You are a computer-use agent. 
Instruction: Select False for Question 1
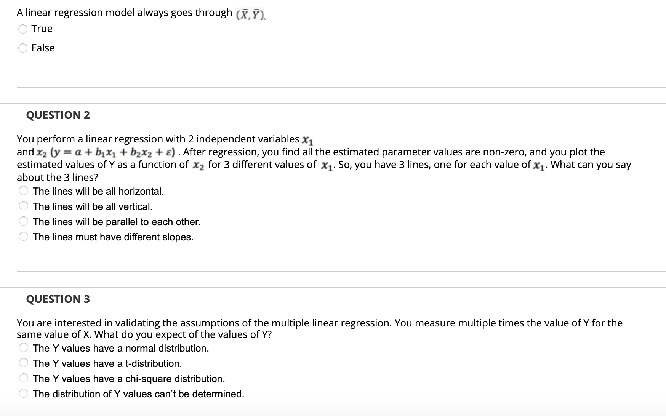pyautogui.click(x=23, y=48)
